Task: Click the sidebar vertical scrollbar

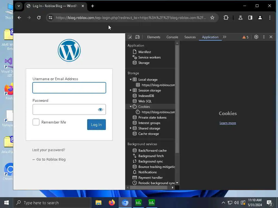Action: pyautogui.click(x=177, y=99)
